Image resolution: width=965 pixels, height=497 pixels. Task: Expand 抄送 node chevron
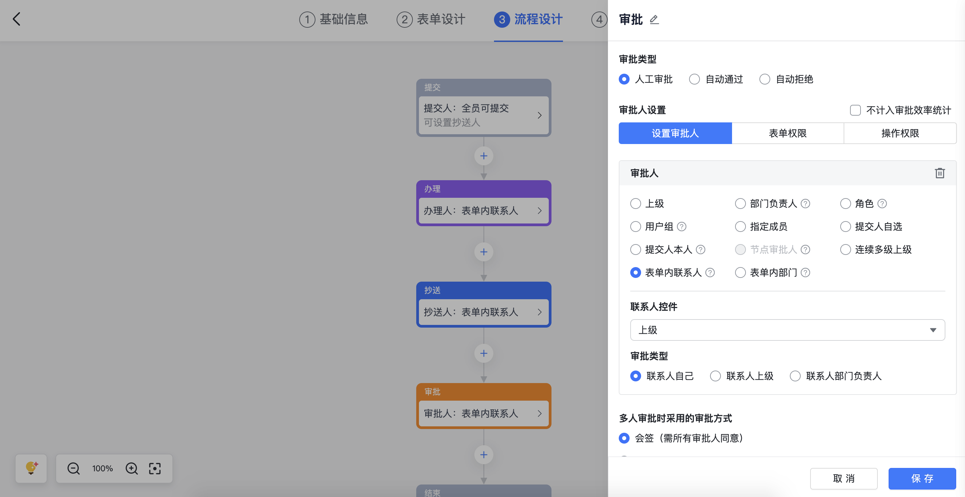pos(539,312)
